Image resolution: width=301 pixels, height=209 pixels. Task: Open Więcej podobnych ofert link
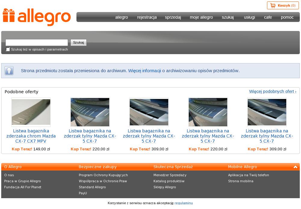(273, 91)
